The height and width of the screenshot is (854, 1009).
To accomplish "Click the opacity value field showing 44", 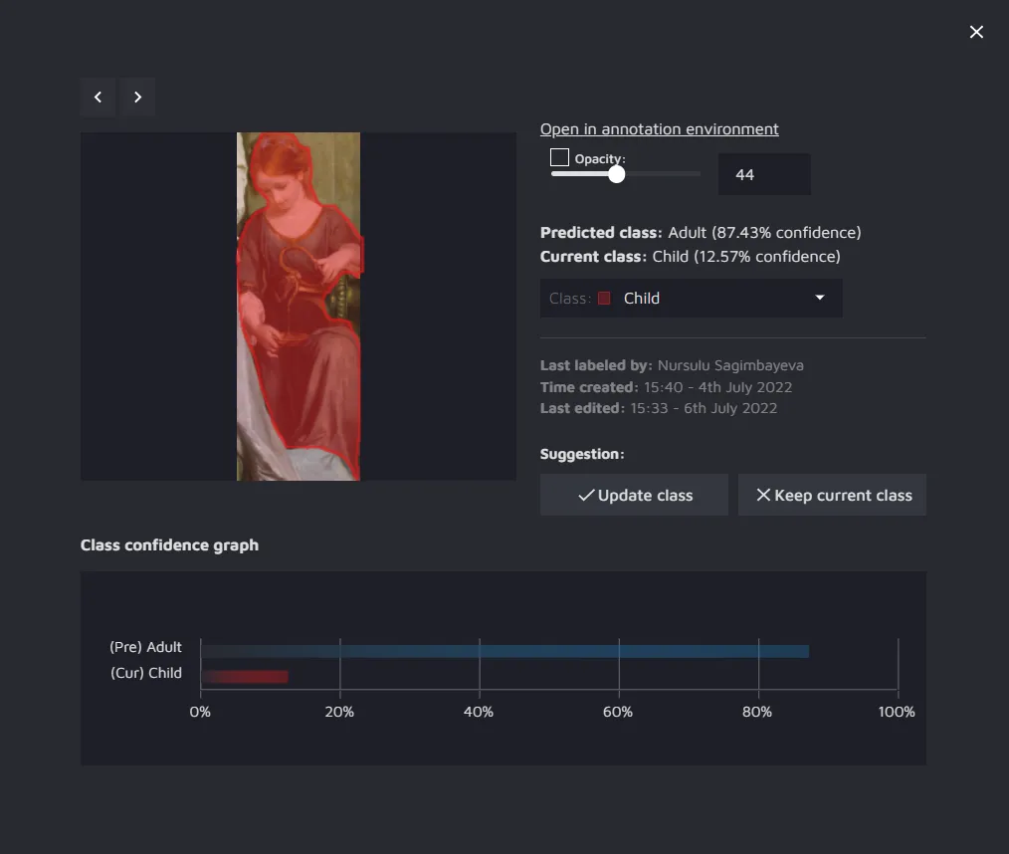I will tap(763, 174).
